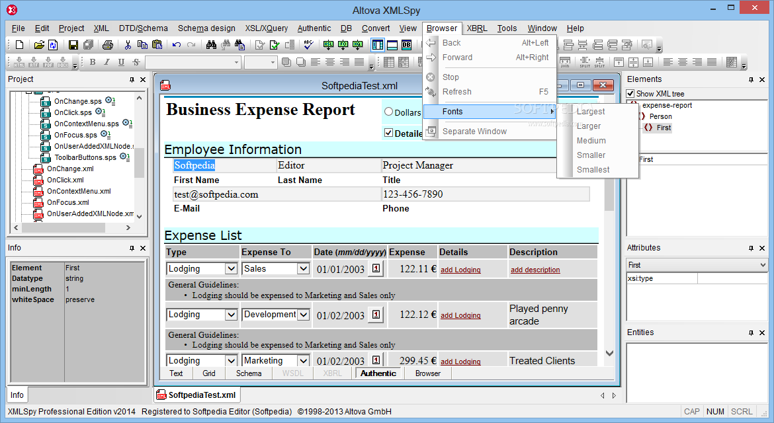Paste using the clipboard icon
Viewport: 774px width, 423px height.
(157, 45)
